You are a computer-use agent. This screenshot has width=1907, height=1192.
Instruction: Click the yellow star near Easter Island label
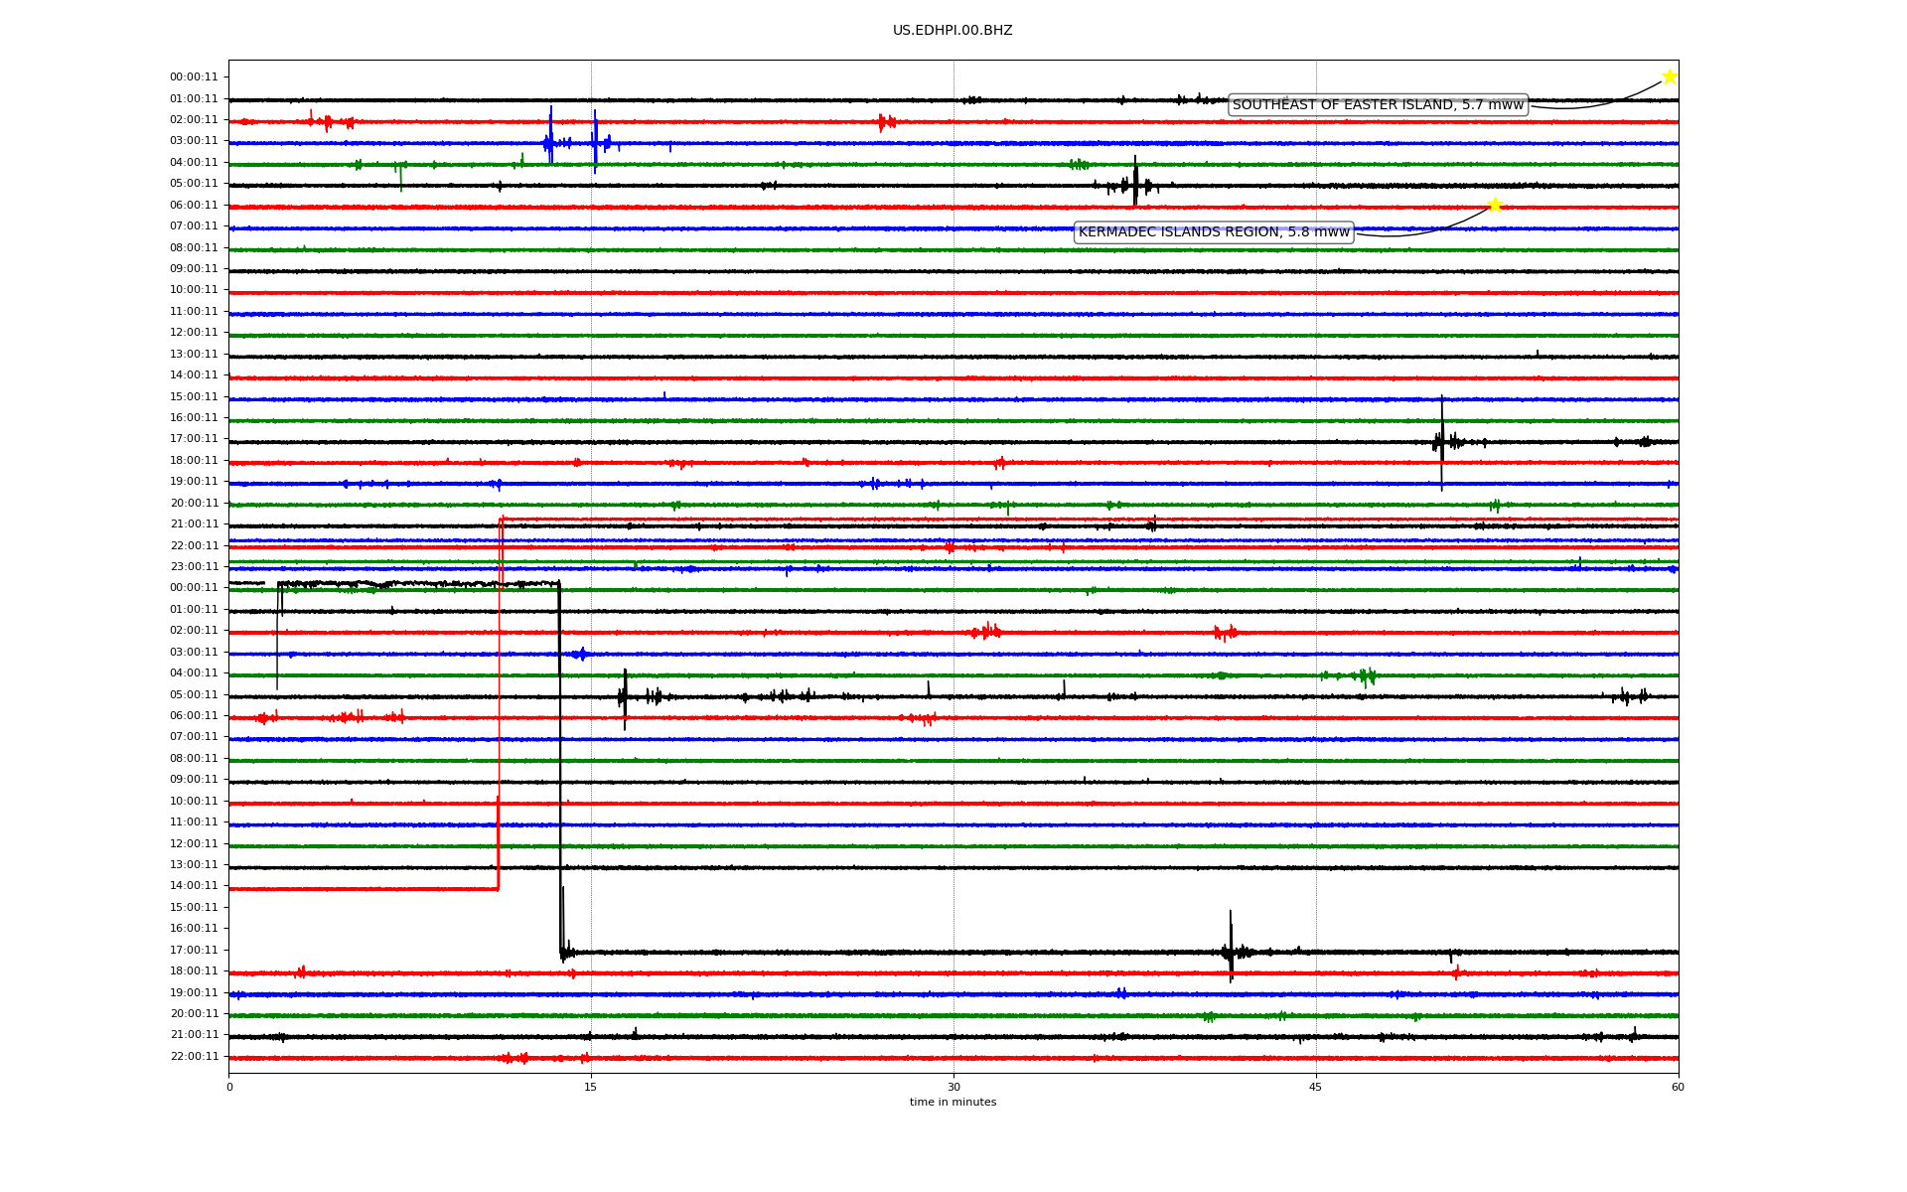coord(1670,76)
